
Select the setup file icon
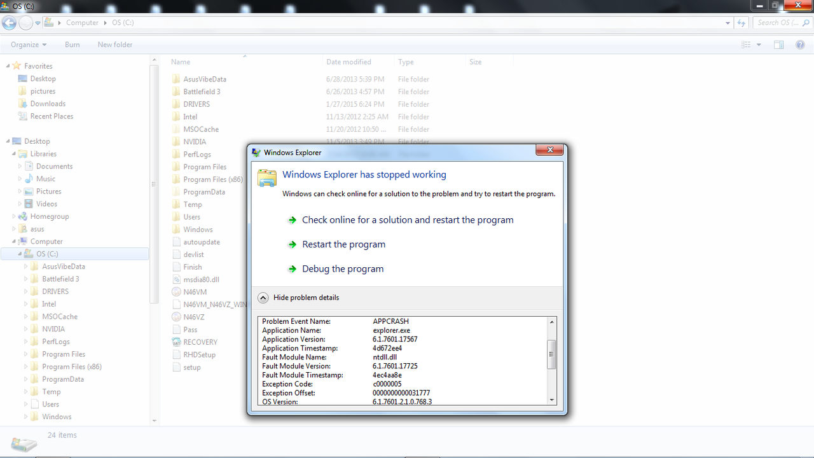click(x=177, y=367)
